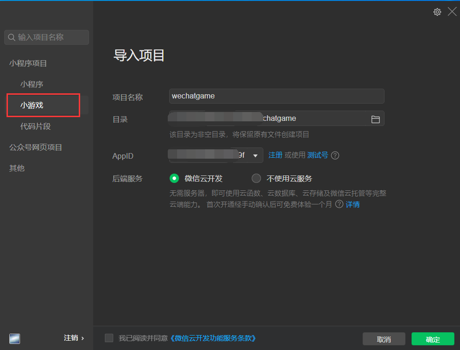This screenshot has height=350, width=460.
Task: Select 微信云开发 radio option
Action: click(174, 178)
